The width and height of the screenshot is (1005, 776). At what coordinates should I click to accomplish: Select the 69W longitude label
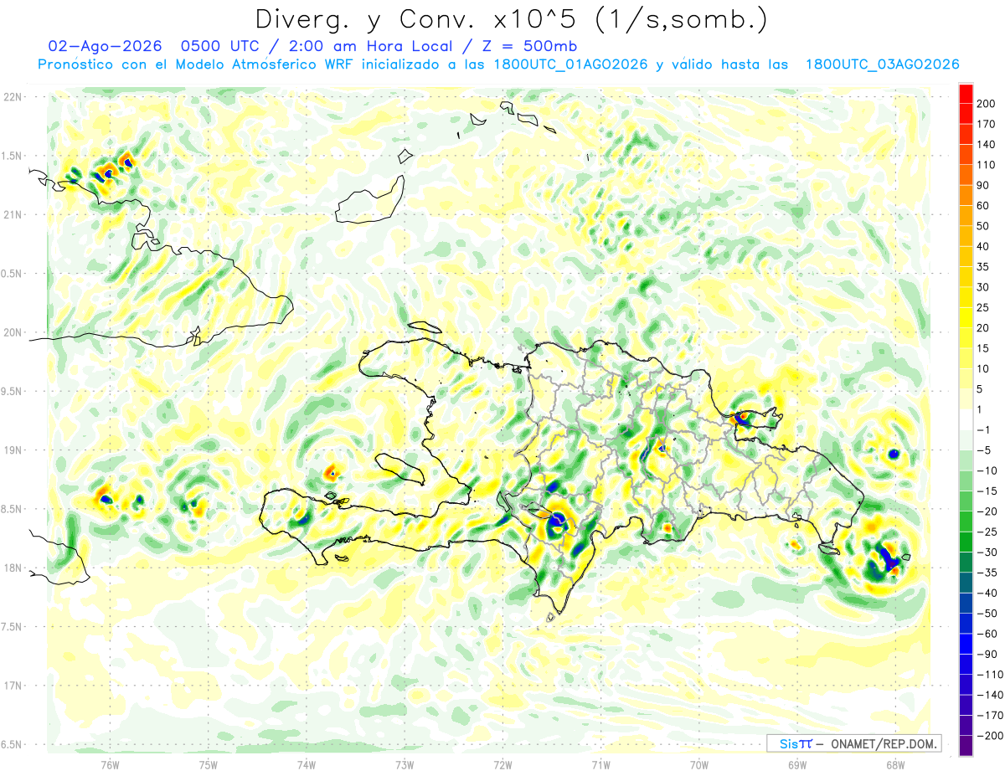coord(797,766)
